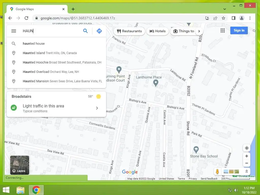This screenshot has width=260, height=195.
Task: Click the Broadstairs location heading
Action: point(21,96)
